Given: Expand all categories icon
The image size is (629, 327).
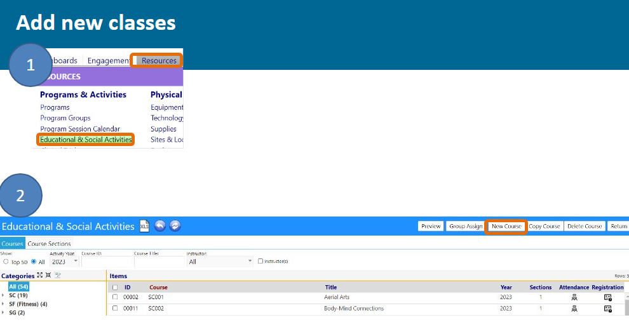Looking at the screenshot, I should (x=40, y=275).
